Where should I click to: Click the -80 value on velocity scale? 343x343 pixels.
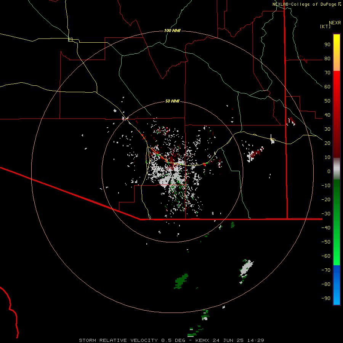click(x=326, y=284)
